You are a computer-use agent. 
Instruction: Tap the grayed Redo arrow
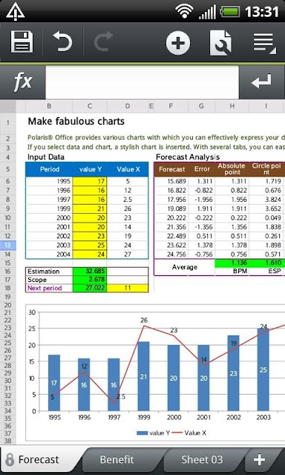(x=103, y=42)
